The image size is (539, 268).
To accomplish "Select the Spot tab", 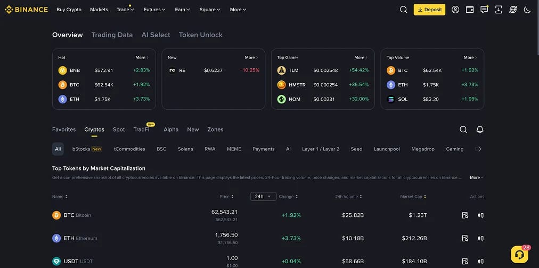I will coord(119,129).
